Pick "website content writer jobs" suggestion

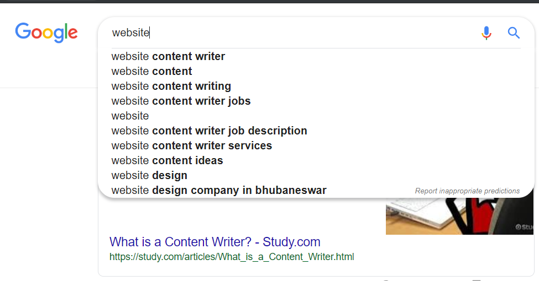click(181, 101)
